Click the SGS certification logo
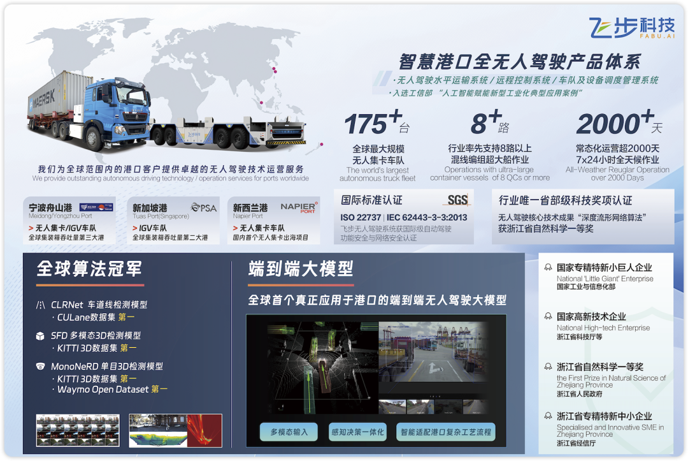The height and width of the screenshot is (461, 688). [457, 200]
